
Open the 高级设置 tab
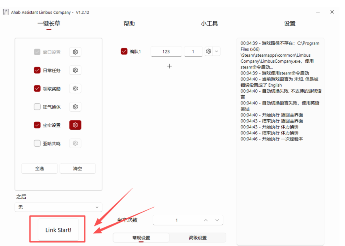pyautogui.click(x=197, y=238)
